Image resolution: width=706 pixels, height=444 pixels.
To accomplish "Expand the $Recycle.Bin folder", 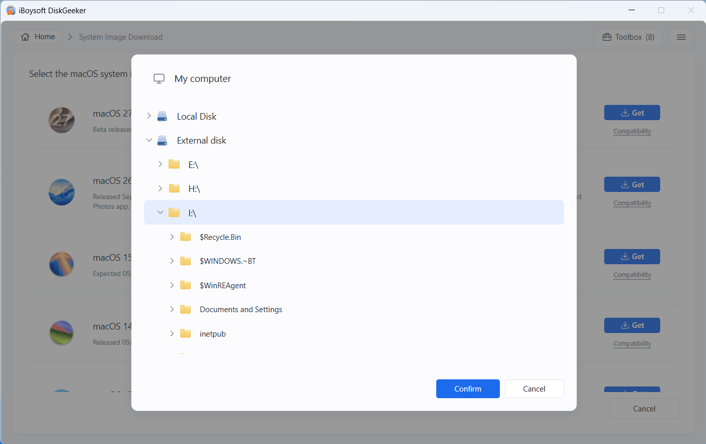I will tap(172, 237).
